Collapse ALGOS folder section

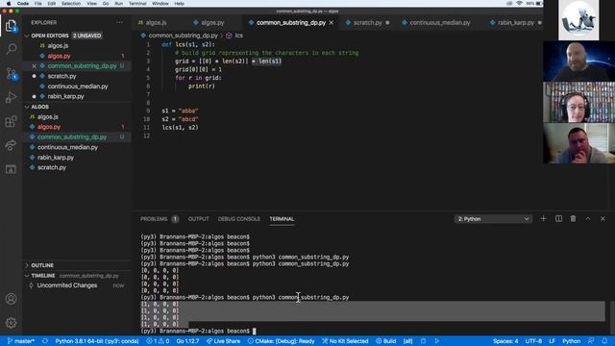click(x=77, y=107)
